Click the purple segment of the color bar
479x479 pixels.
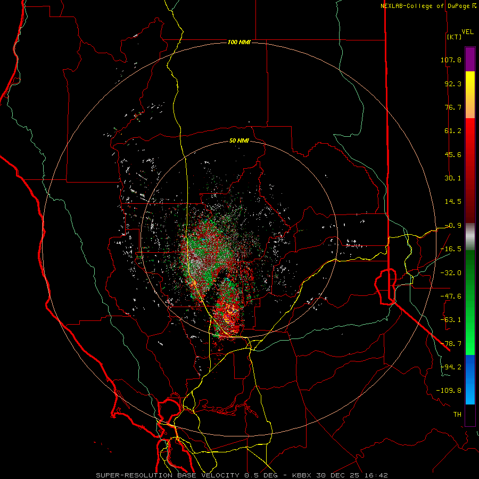470,60
